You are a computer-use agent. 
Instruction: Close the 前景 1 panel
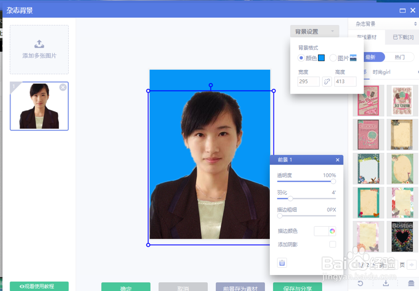(337, 160)
